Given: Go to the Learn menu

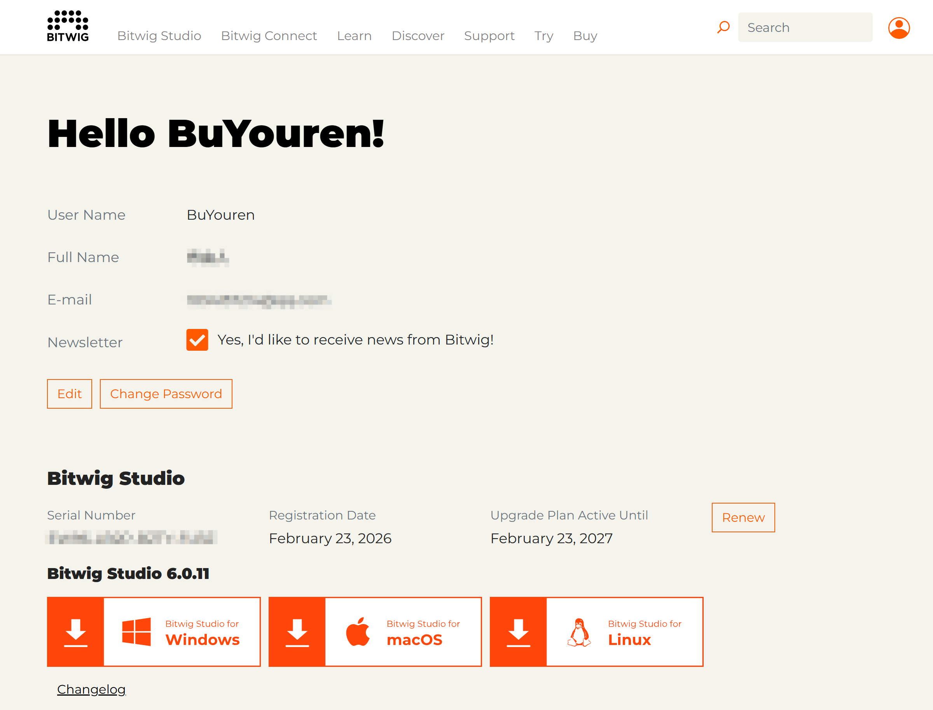Looking at the screenshot, I should (354, 36).
